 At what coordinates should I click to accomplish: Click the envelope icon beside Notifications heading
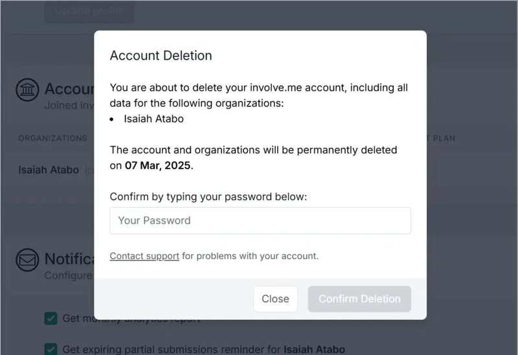tap(28, 260)
